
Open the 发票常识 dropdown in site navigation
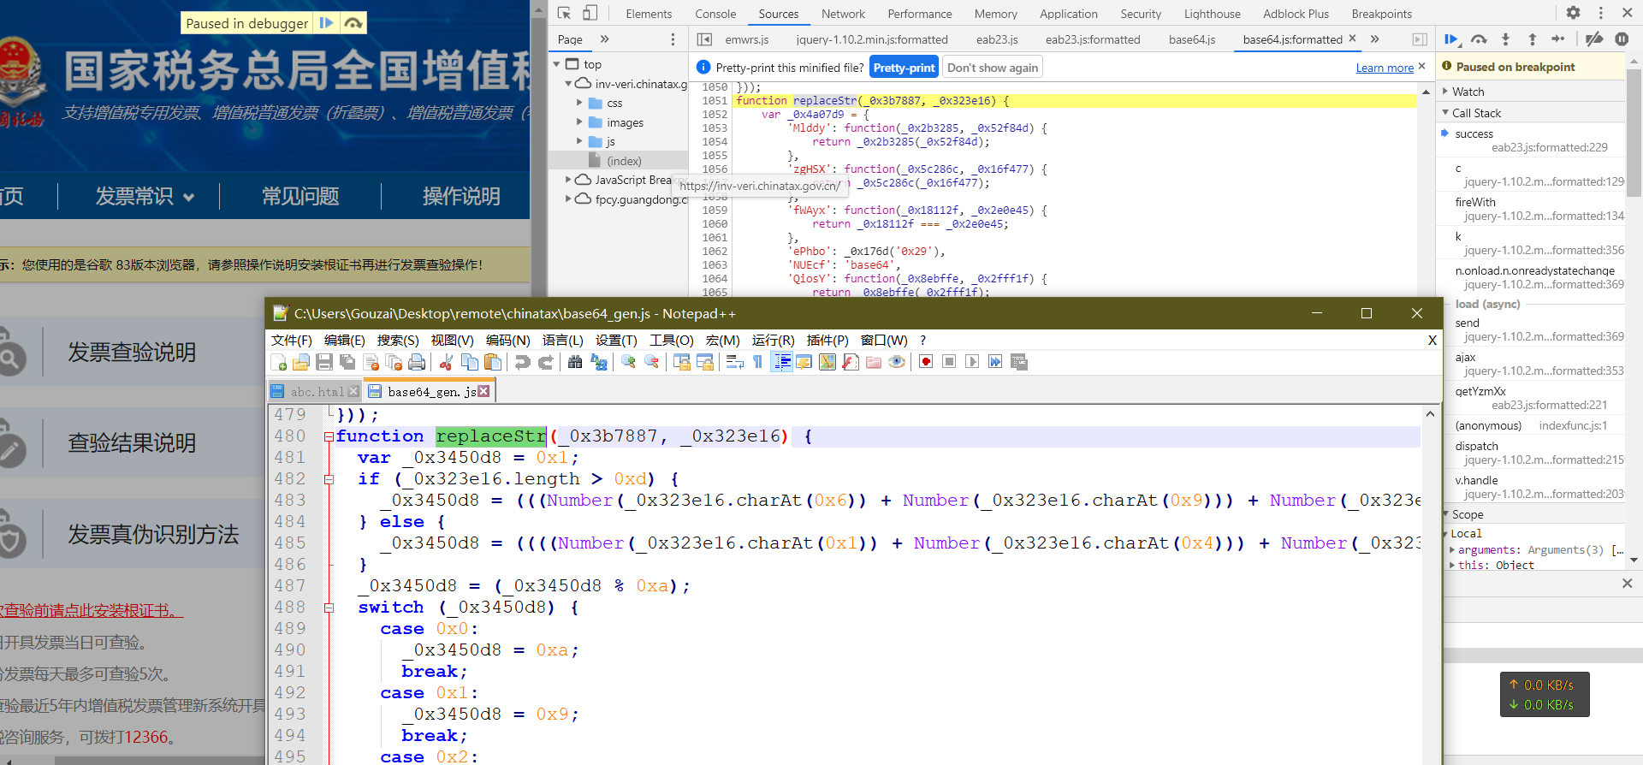145,196
